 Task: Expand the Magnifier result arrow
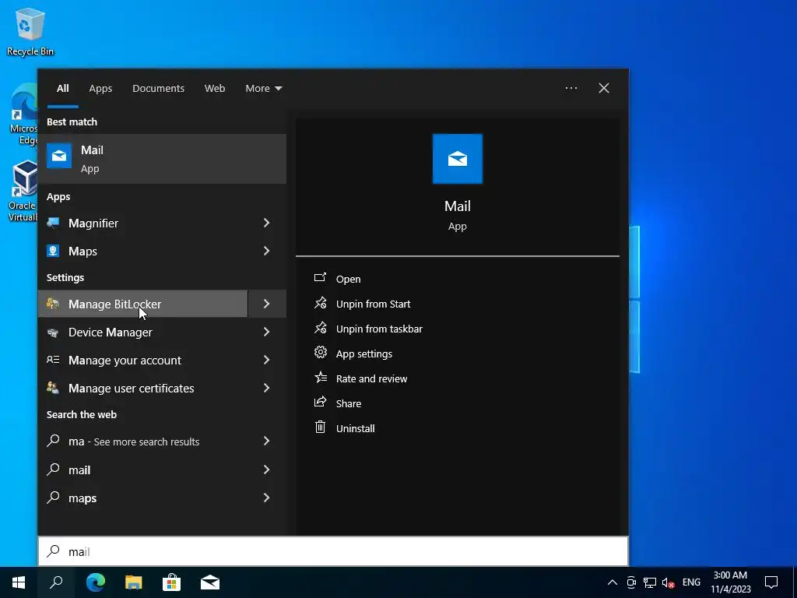click(x=267, y=223)
